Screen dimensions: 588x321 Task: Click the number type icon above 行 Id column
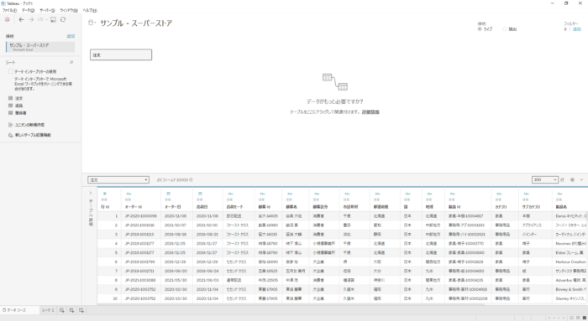click(x=105, y=194)
